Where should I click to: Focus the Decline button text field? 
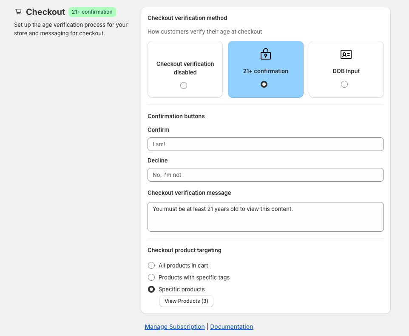coord(265,175)
